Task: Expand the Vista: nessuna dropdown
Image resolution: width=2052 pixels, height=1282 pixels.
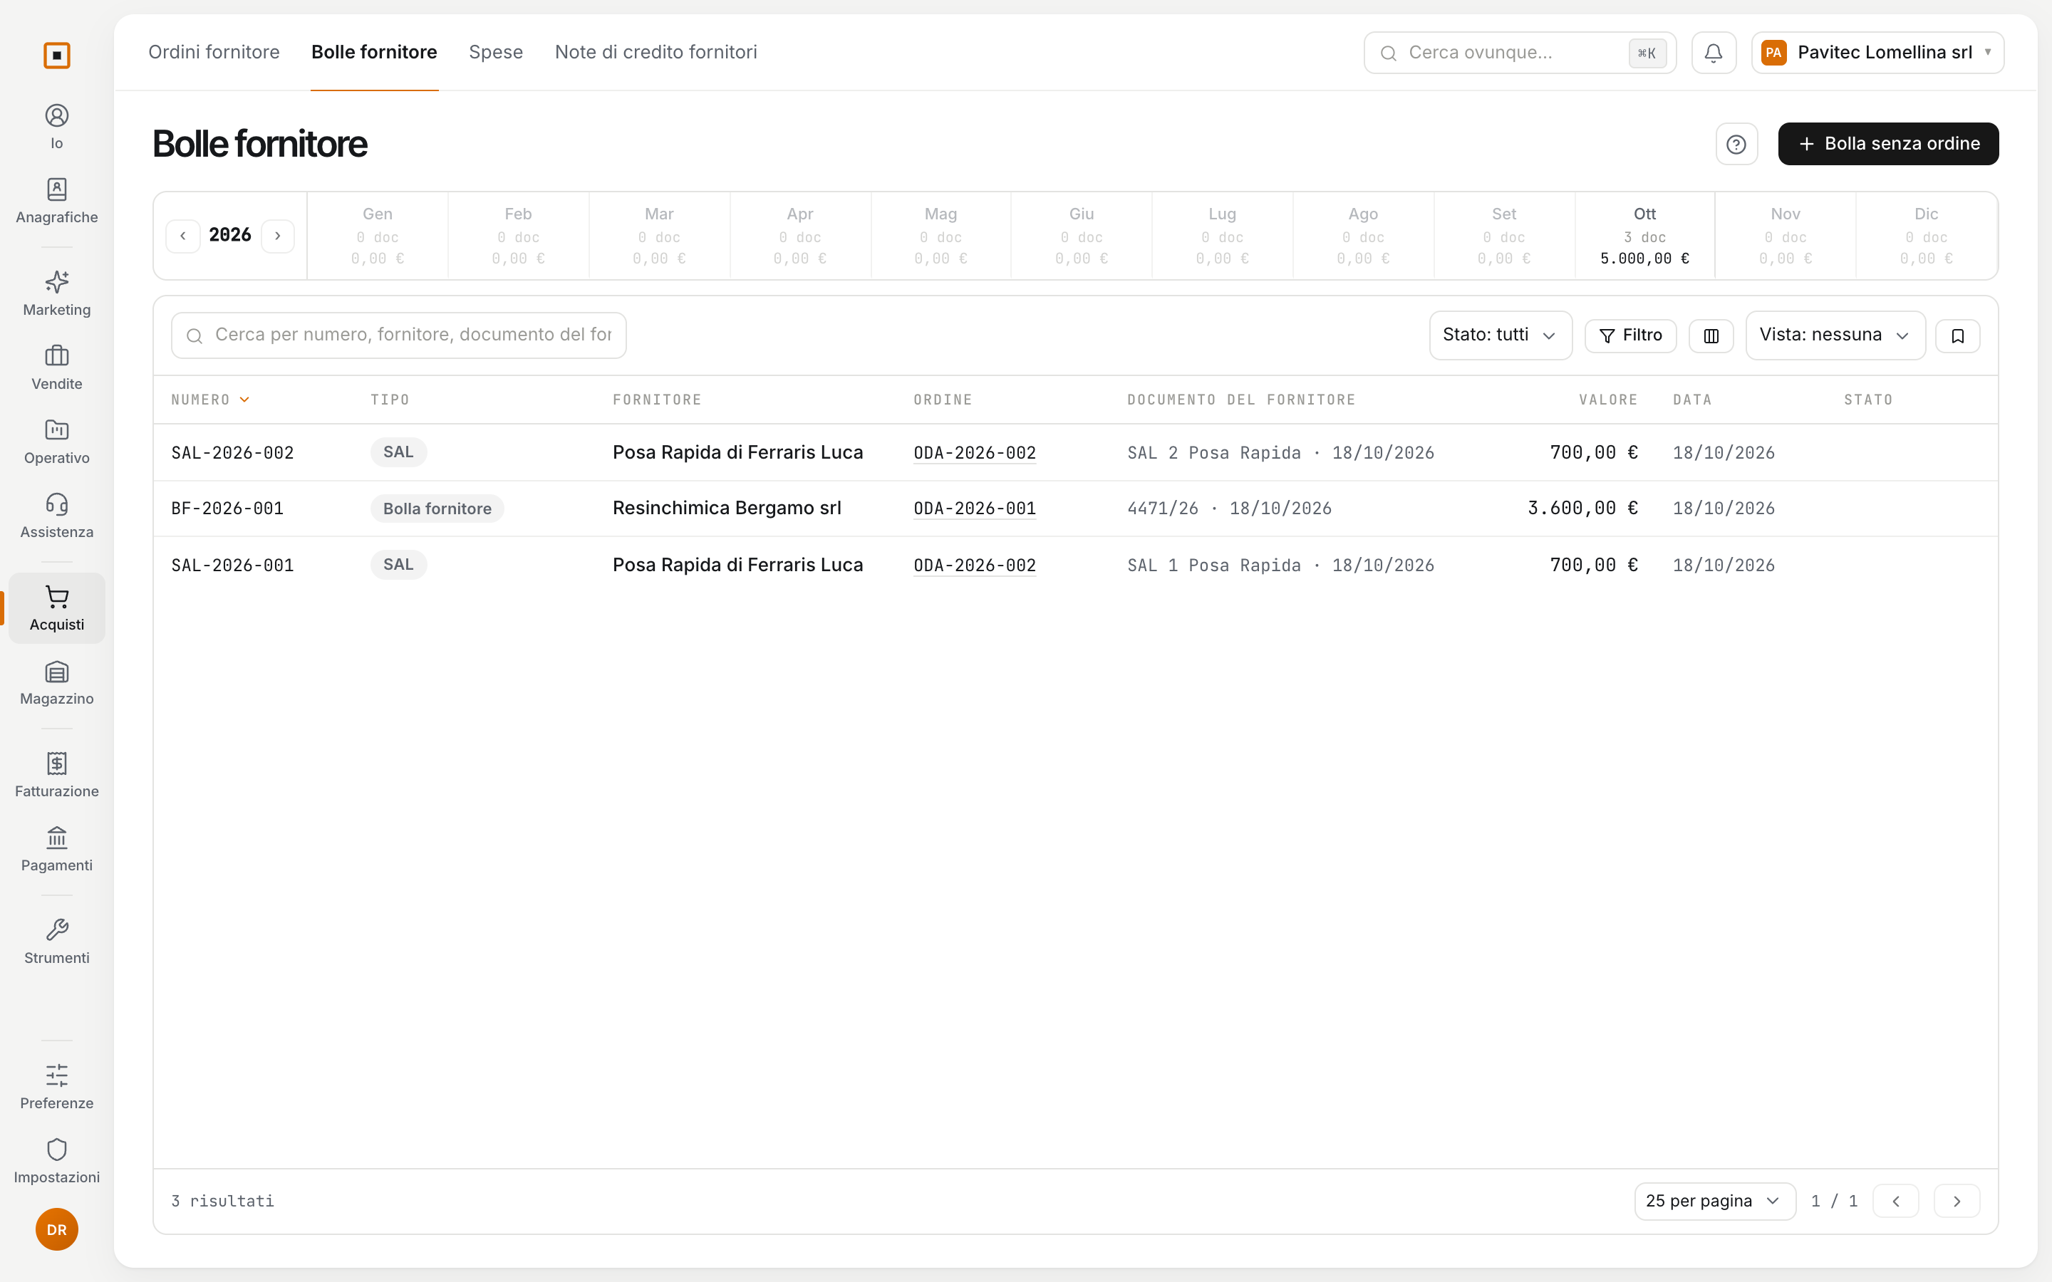Action: (1835, 335)
